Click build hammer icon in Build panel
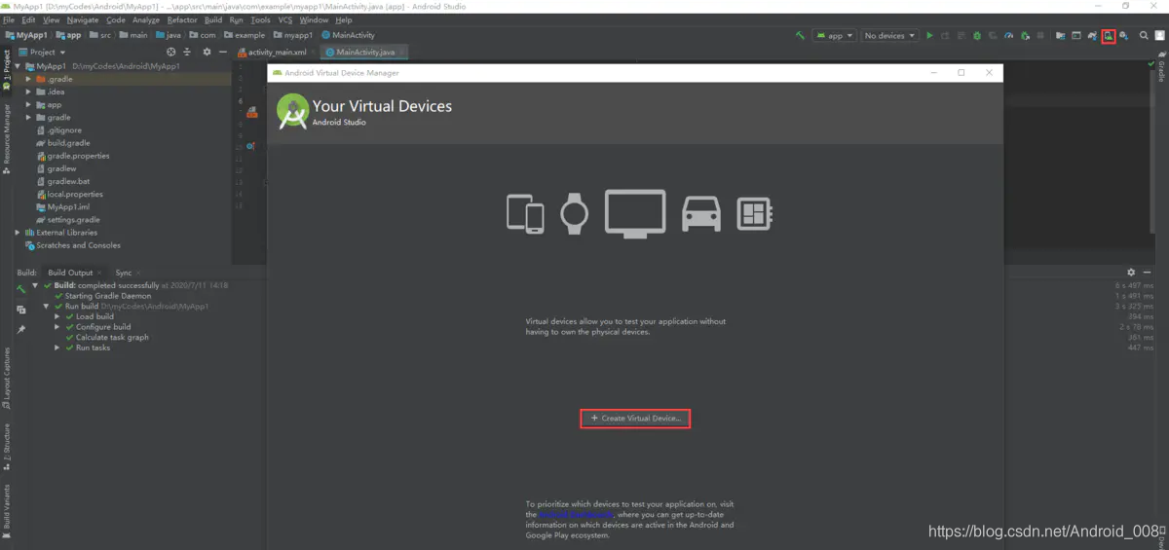The height and width of the screenshot is (550, 1169). tap(21, 289)
